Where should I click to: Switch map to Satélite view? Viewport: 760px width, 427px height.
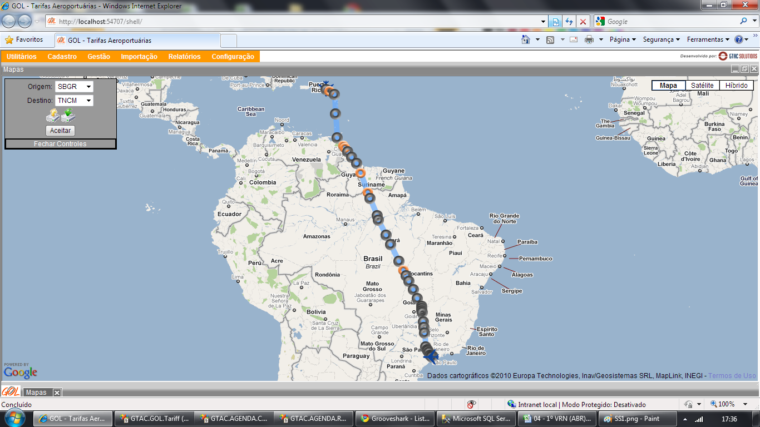coord(702,86)
